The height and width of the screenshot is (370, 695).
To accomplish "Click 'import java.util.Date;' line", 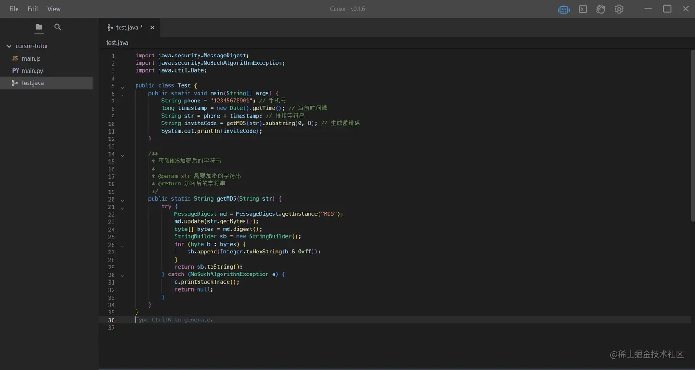I will 171,71.
